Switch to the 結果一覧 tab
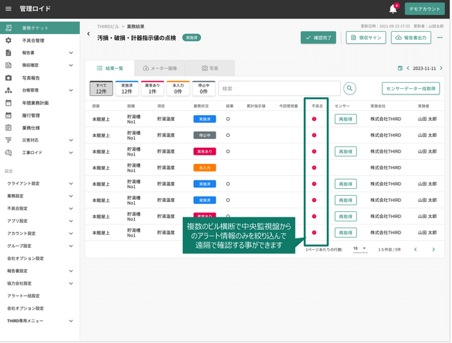Image resolution: width=452 pixels, height=343 pixels. coord(110,68)
